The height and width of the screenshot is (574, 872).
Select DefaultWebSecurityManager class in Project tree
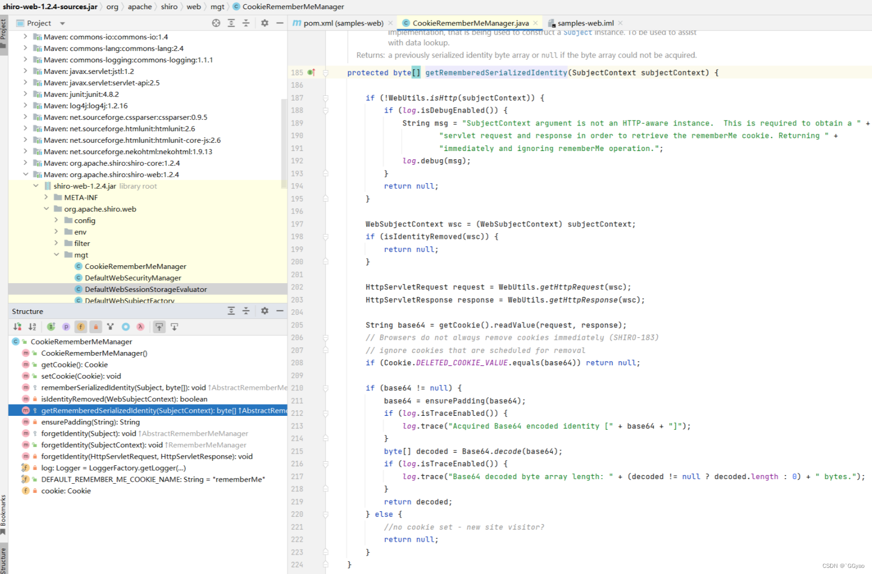tap(133, 278)
